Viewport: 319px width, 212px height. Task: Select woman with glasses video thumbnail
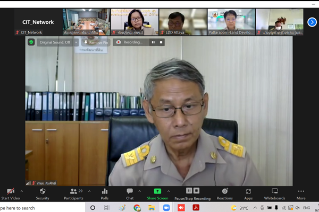coord(135,22)
